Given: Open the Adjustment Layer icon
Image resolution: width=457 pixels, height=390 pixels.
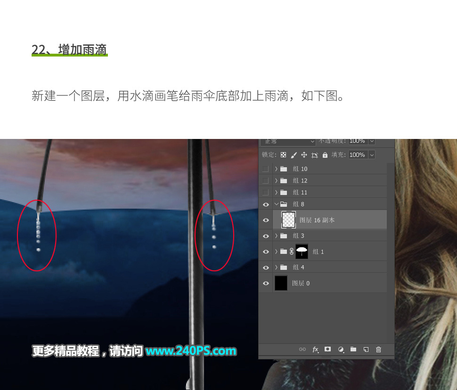Looking at the screenshot, I should [341, 349].
